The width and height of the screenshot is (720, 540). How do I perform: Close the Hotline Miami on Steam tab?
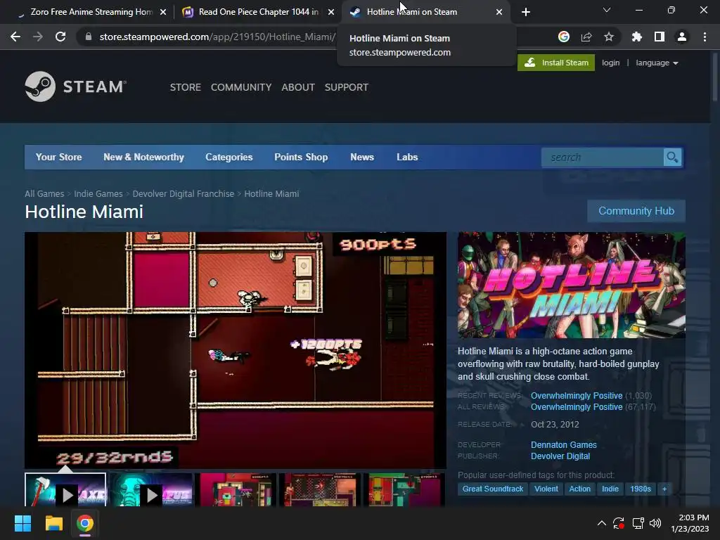(499, 12)
